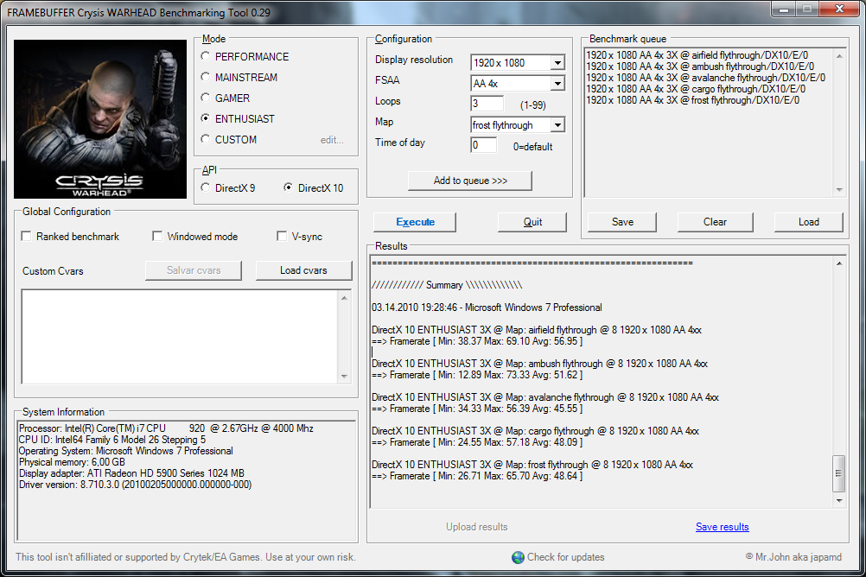Load a benchmark queue
This screenshot has height=577, width=866.
coord(809,222)
